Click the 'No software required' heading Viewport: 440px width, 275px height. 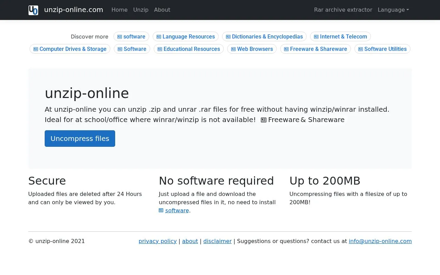coord(216,181)
